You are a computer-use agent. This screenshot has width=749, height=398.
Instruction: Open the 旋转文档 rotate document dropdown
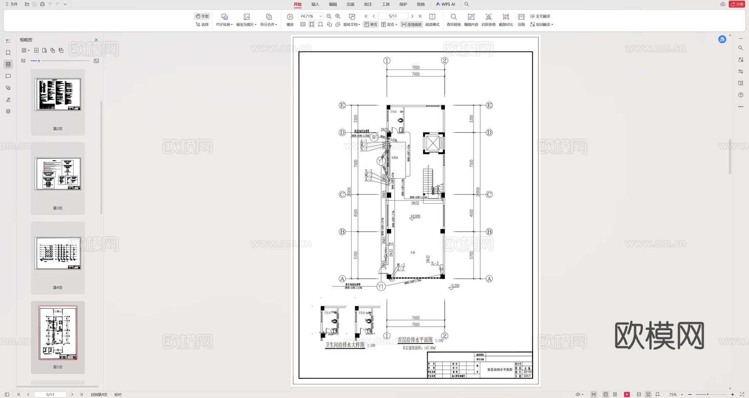coord(352,20)
